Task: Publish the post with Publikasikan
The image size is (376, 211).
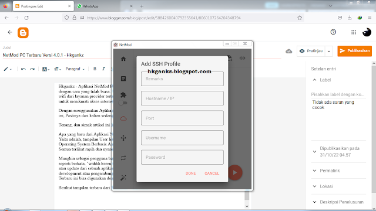Action: click(x=355, y=51)
